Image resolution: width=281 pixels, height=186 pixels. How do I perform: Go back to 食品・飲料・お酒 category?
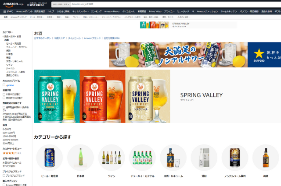pos(12,36)
